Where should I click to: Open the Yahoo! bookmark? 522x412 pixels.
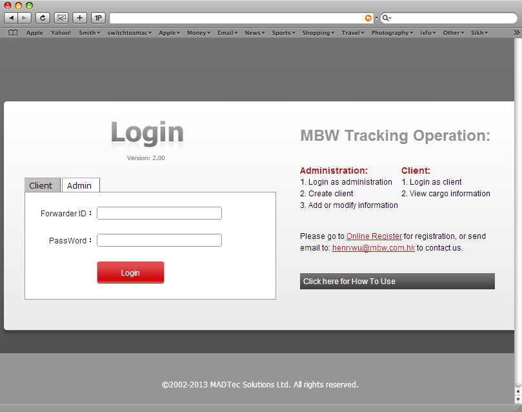click(x=61, y=33)
